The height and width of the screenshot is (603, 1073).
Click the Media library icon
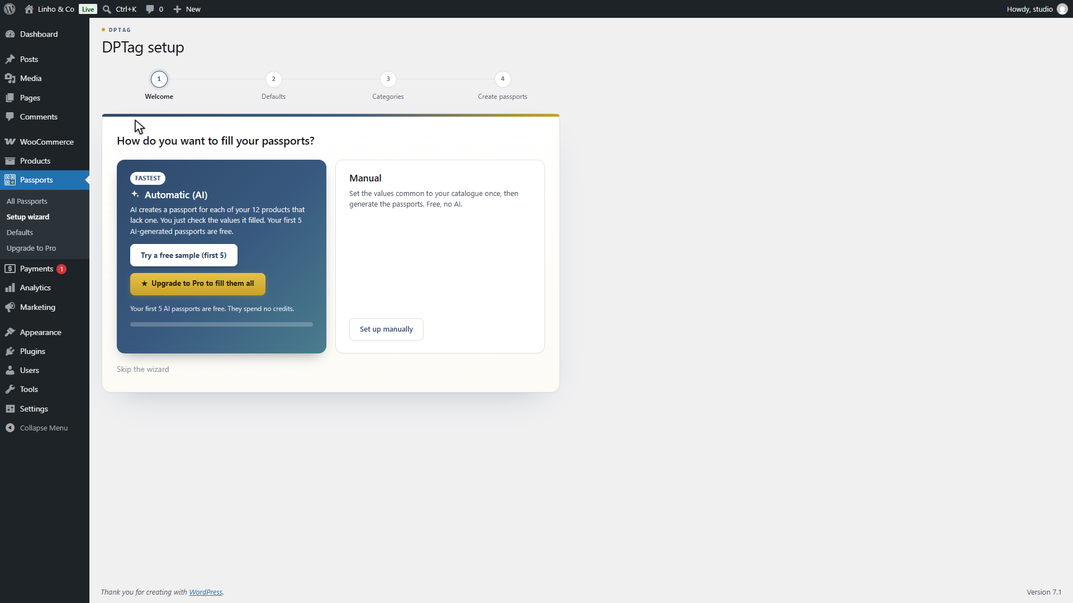tap(10, 78)
